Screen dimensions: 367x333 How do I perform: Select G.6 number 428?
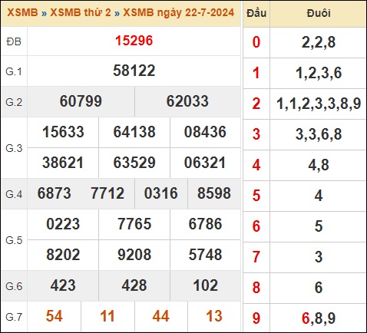pos(134,285)
